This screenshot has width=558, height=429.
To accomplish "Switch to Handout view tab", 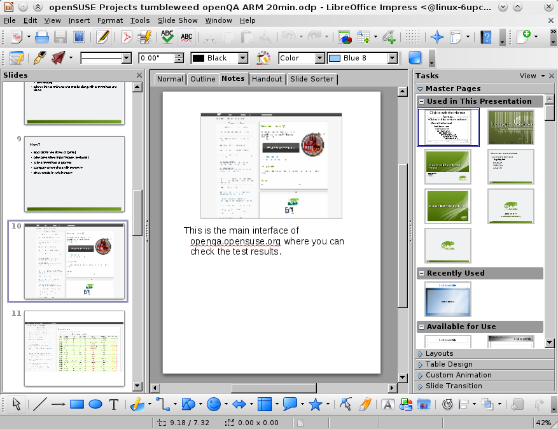I will (267, 79).
